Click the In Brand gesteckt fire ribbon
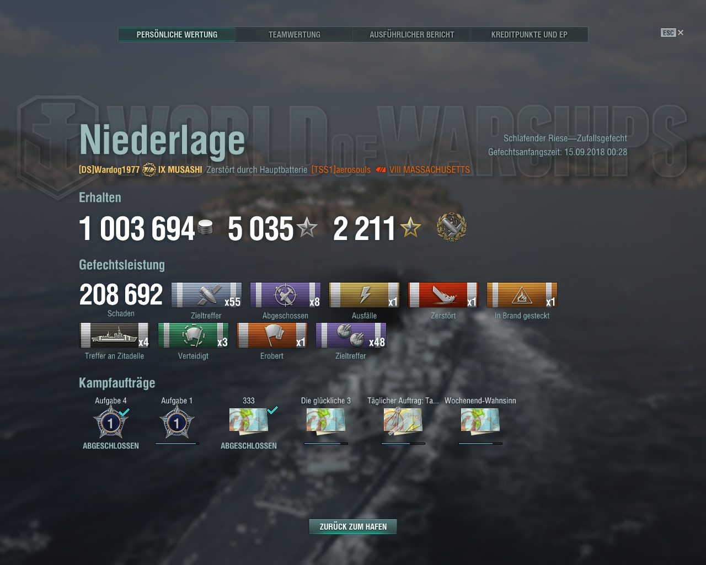 [x=522, y=295]
